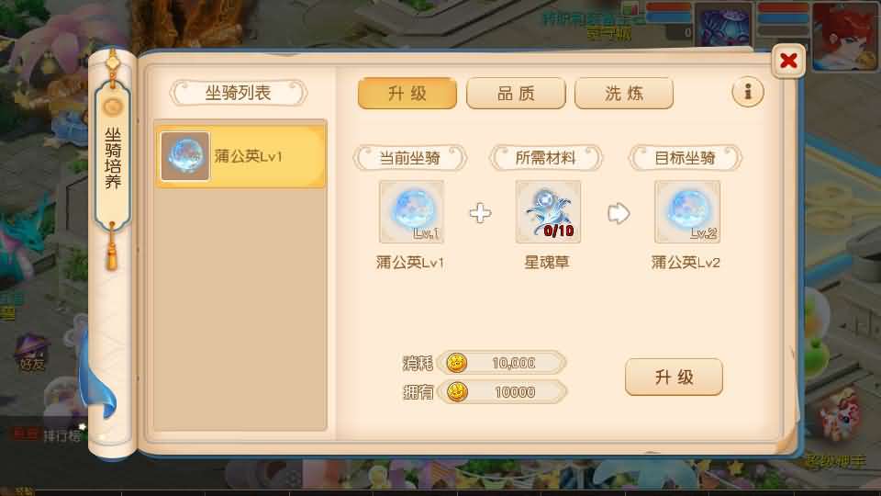Screen dimensions: 881x496
Task: Select the 升级 tab
Action: tap(407, 94)
